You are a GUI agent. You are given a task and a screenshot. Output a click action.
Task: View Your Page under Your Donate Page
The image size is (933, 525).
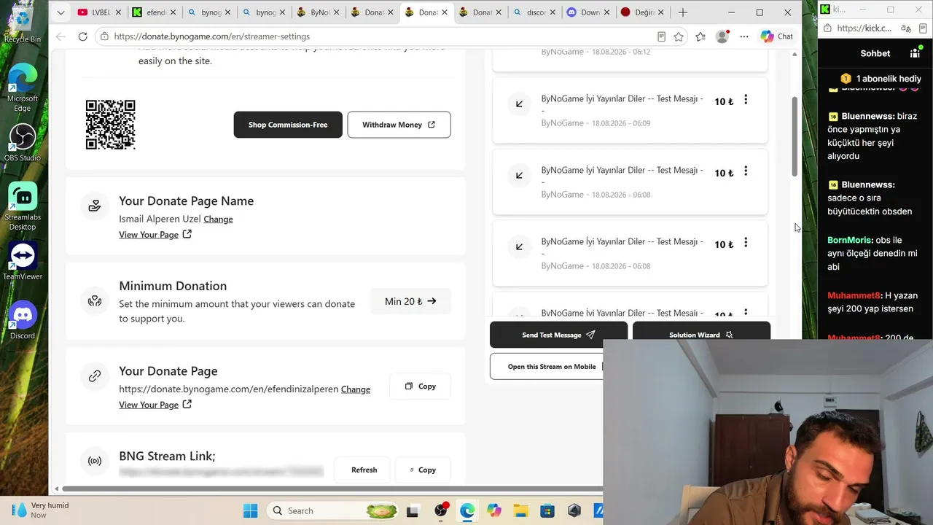coord(155,405)
